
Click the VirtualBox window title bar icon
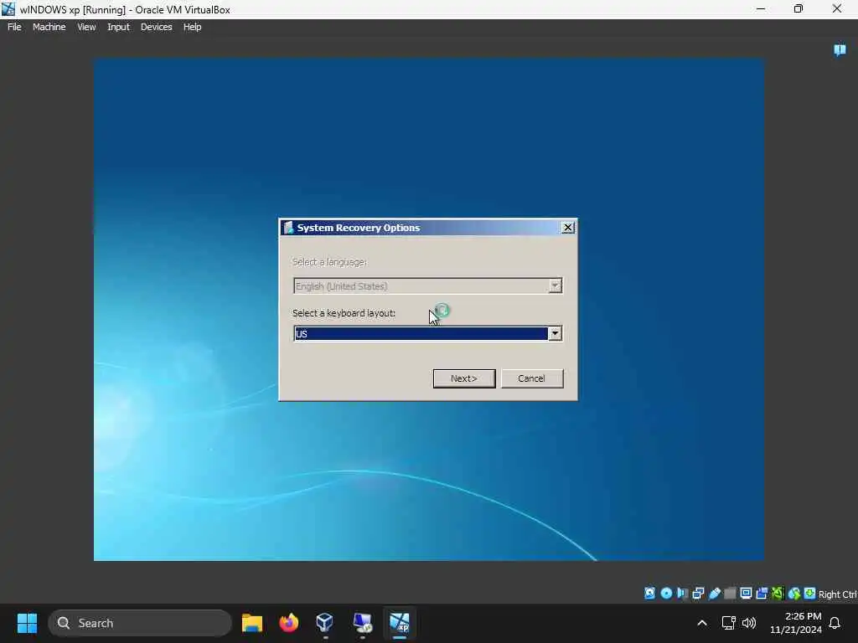coord(8,9)
